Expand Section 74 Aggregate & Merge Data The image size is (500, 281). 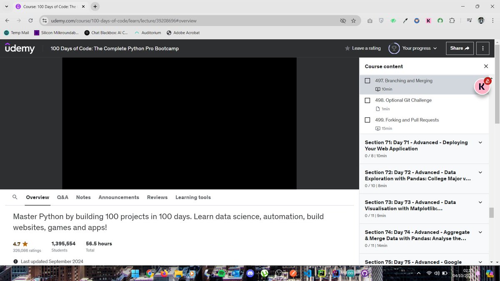480,232
